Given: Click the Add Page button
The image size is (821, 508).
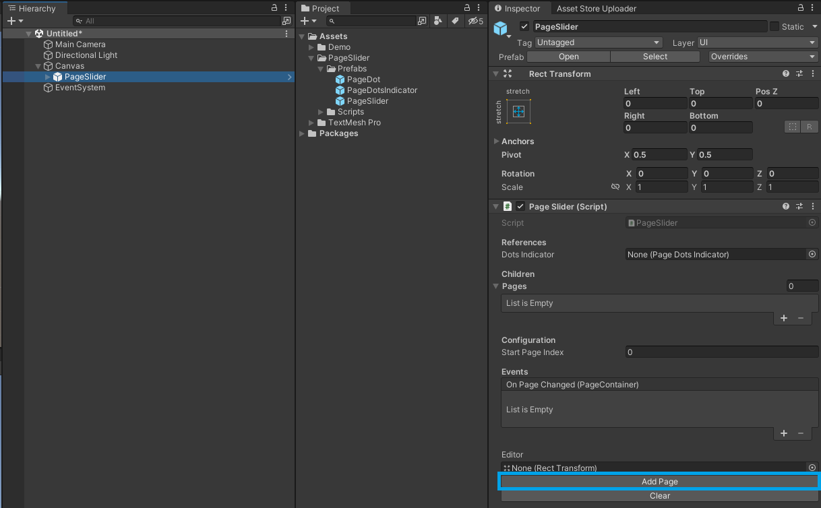Looking at the screenshot, I should (x=659, y=482).
